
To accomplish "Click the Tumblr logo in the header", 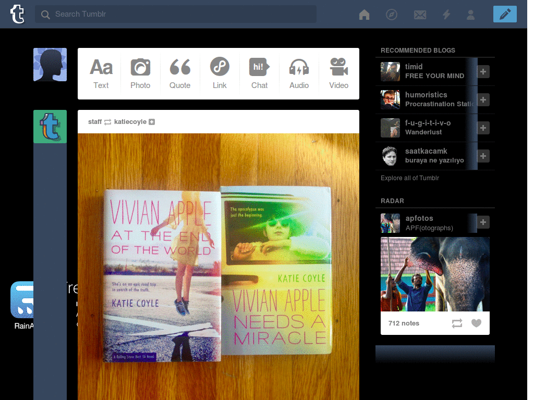I will [x=17, y=14].
